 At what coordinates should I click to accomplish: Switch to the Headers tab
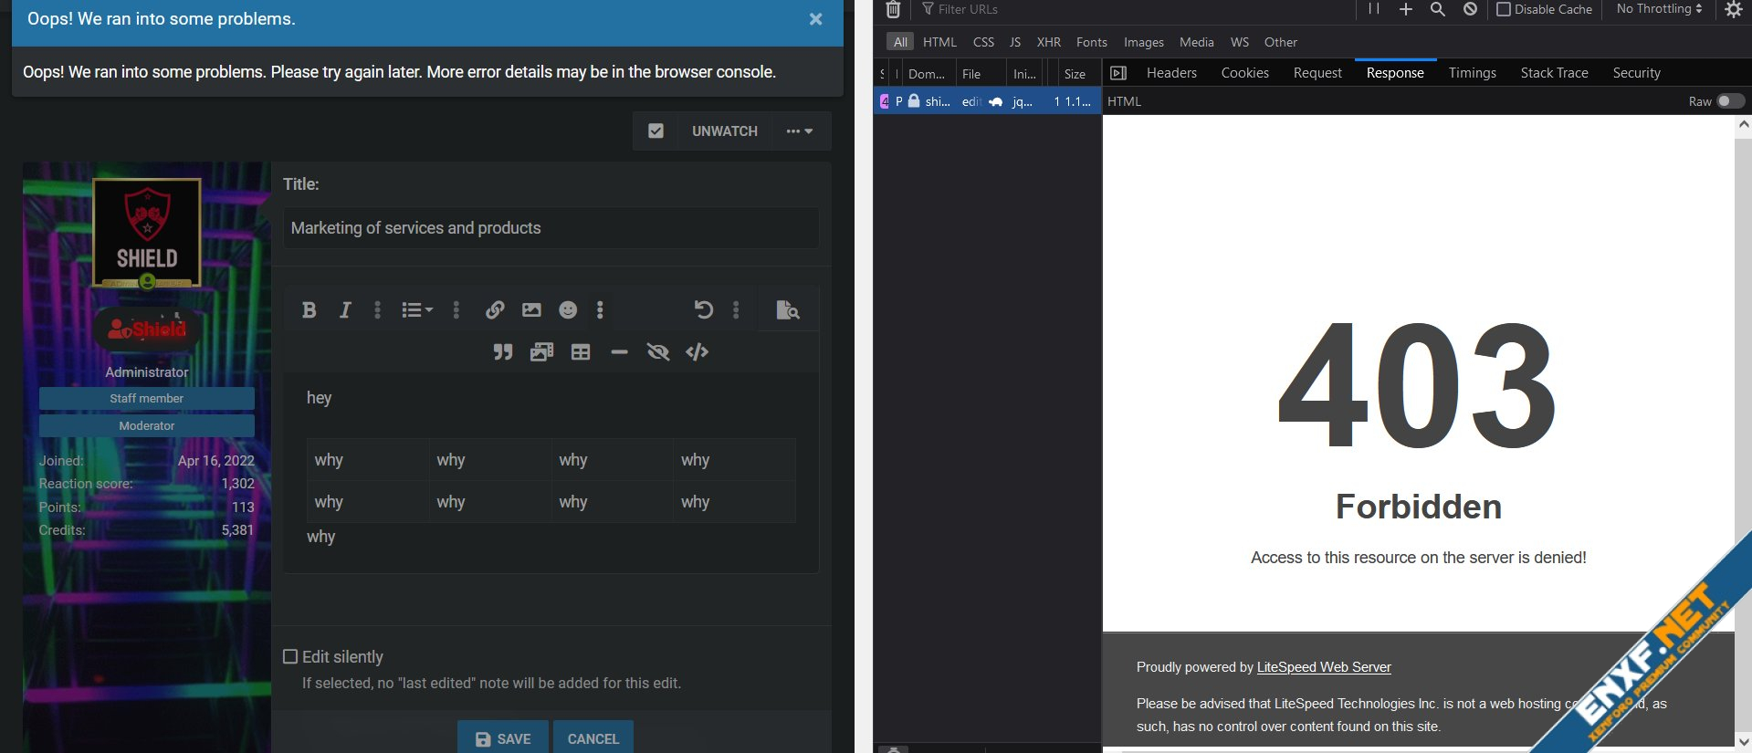(1171, 73)
